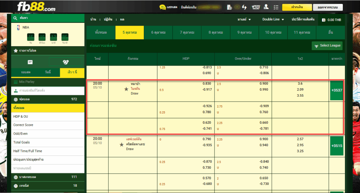Viewport: 360px width, 193px height.
Task: Select the 10 ตุลาคม date tab
Action: coord(273,33)
